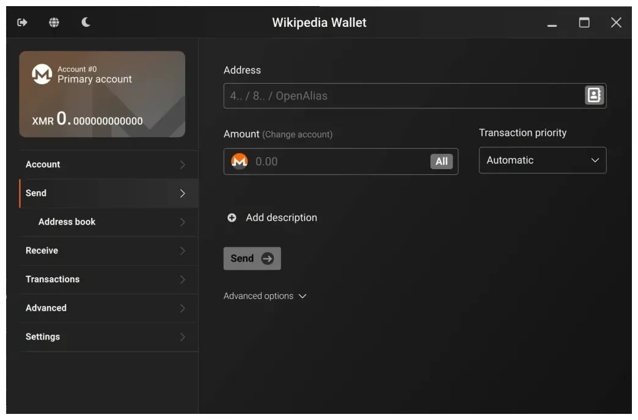
Task: Open the Advanced sidebar menu
Action: 46,308
